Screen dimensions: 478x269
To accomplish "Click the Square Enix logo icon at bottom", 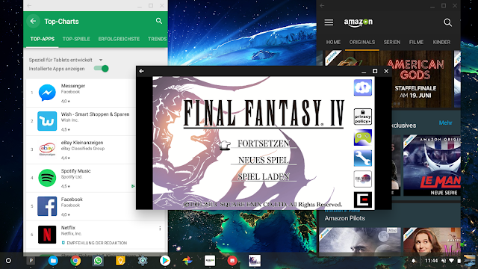I will pyautogui.click(x=362, y=200).
